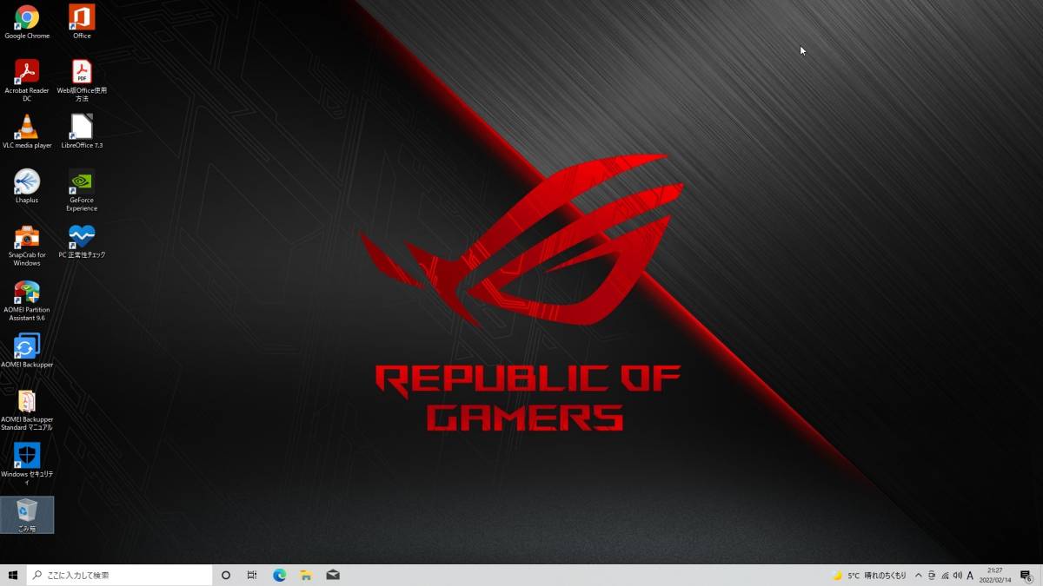Open the volume speaker tray icon
The image size is (1043, 586).
(957, 576)
